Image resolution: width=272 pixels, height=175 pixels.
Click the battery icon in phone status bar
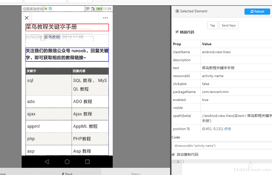pyautogui.click(x=99, y=9)
